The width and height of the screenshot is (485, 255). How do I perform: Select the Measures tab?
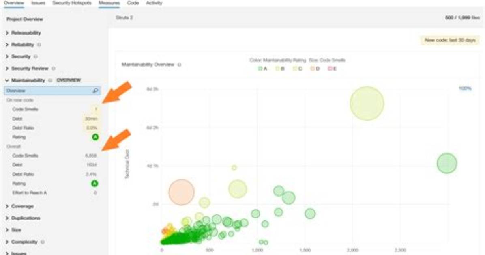[109, 3]
